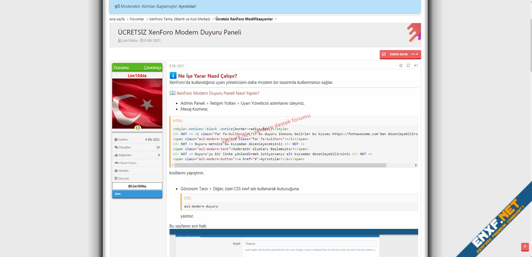Click thread author Lim10Ata under the title
Image resolution: width=532 pixels, height=257 pixels.
click(129, 41)
